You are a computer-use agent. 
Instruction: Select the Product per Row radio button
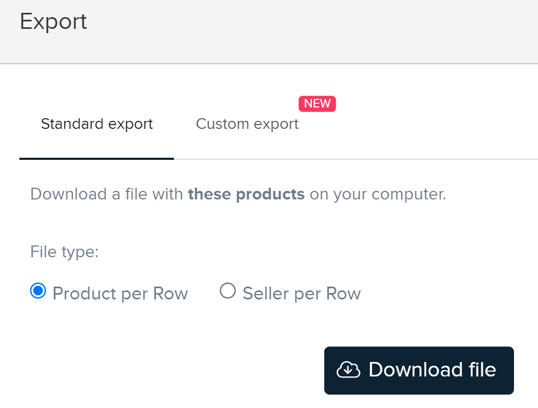coord(38,291)
